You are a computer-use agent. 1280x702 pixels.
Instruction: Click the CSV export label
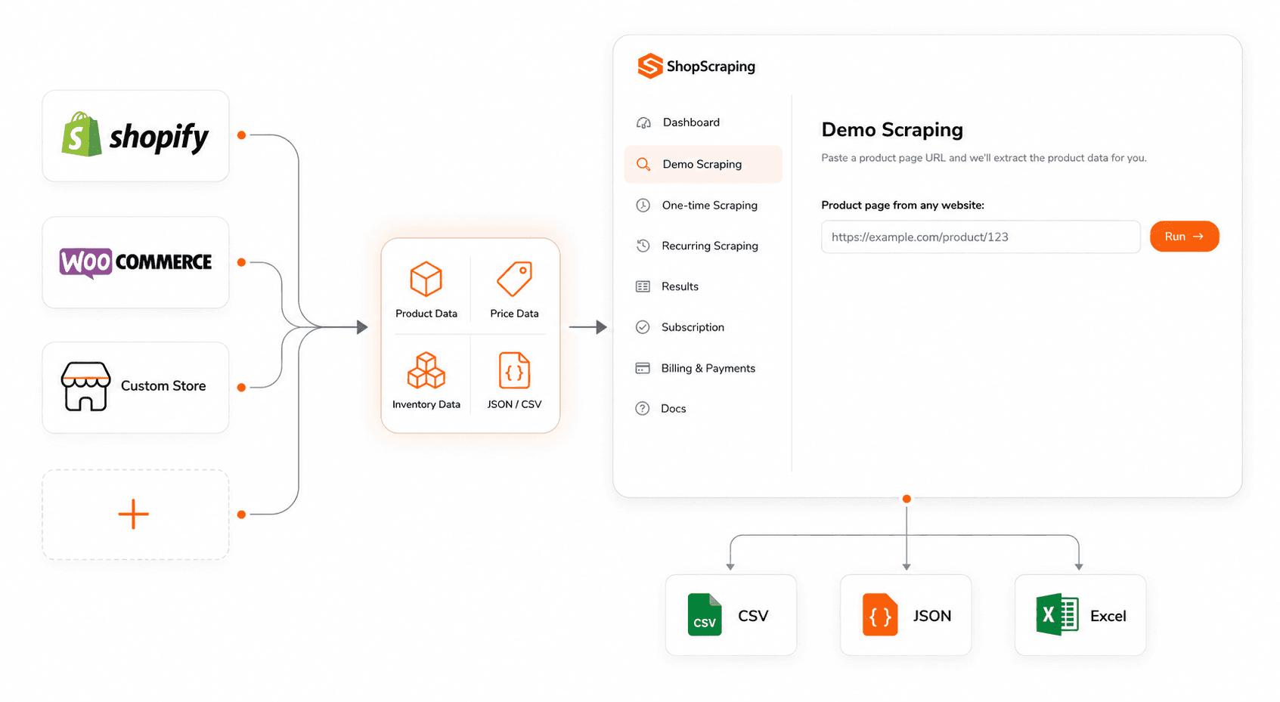pyautogui.click(x=753, y=616)
